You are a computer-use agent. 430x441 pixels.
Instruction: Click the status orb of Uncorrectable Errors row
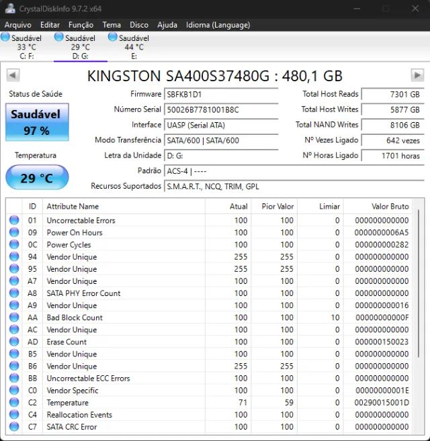point(14,220)
